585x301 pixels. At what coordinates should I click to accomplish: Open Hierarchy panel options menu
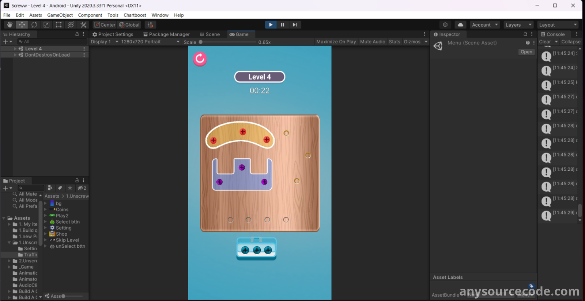(84, 34)
